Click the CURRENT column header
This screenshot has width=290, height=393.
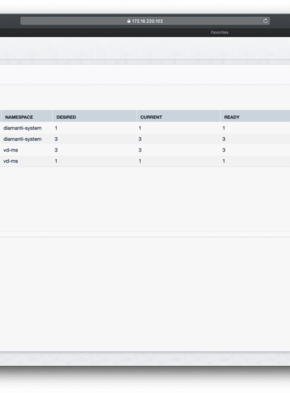151,117
